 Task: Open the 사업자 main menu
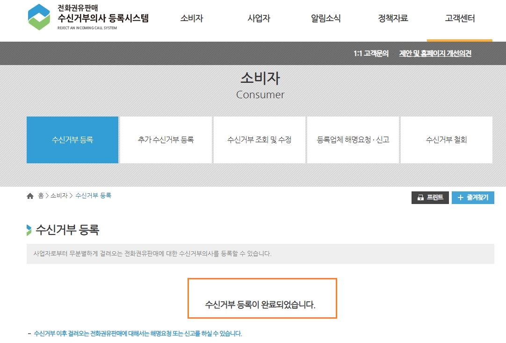click(259, 18)
